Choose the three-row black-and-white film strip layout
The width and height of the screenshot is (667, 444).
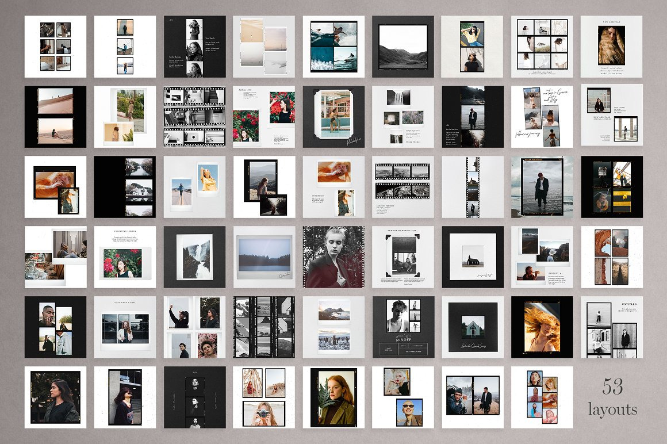pyautogui.click(x=195, y=117)
